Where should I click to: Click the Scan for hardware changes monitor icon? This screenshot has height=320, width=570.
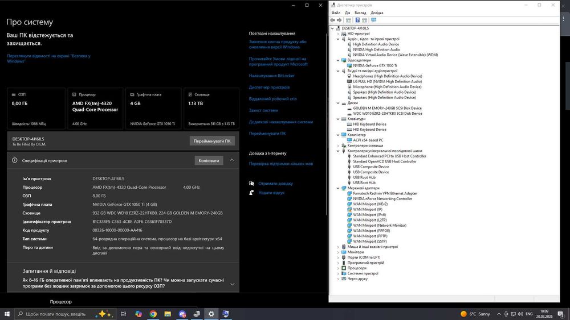click(374, 20)
